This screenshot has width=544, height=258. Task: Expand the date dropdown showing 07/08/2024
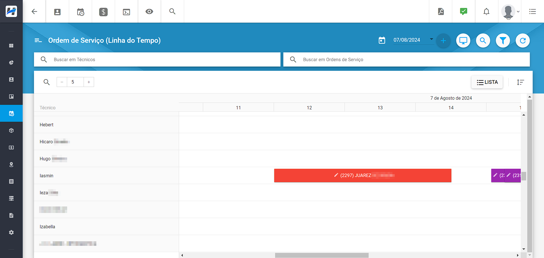click(x=431, y=39)
